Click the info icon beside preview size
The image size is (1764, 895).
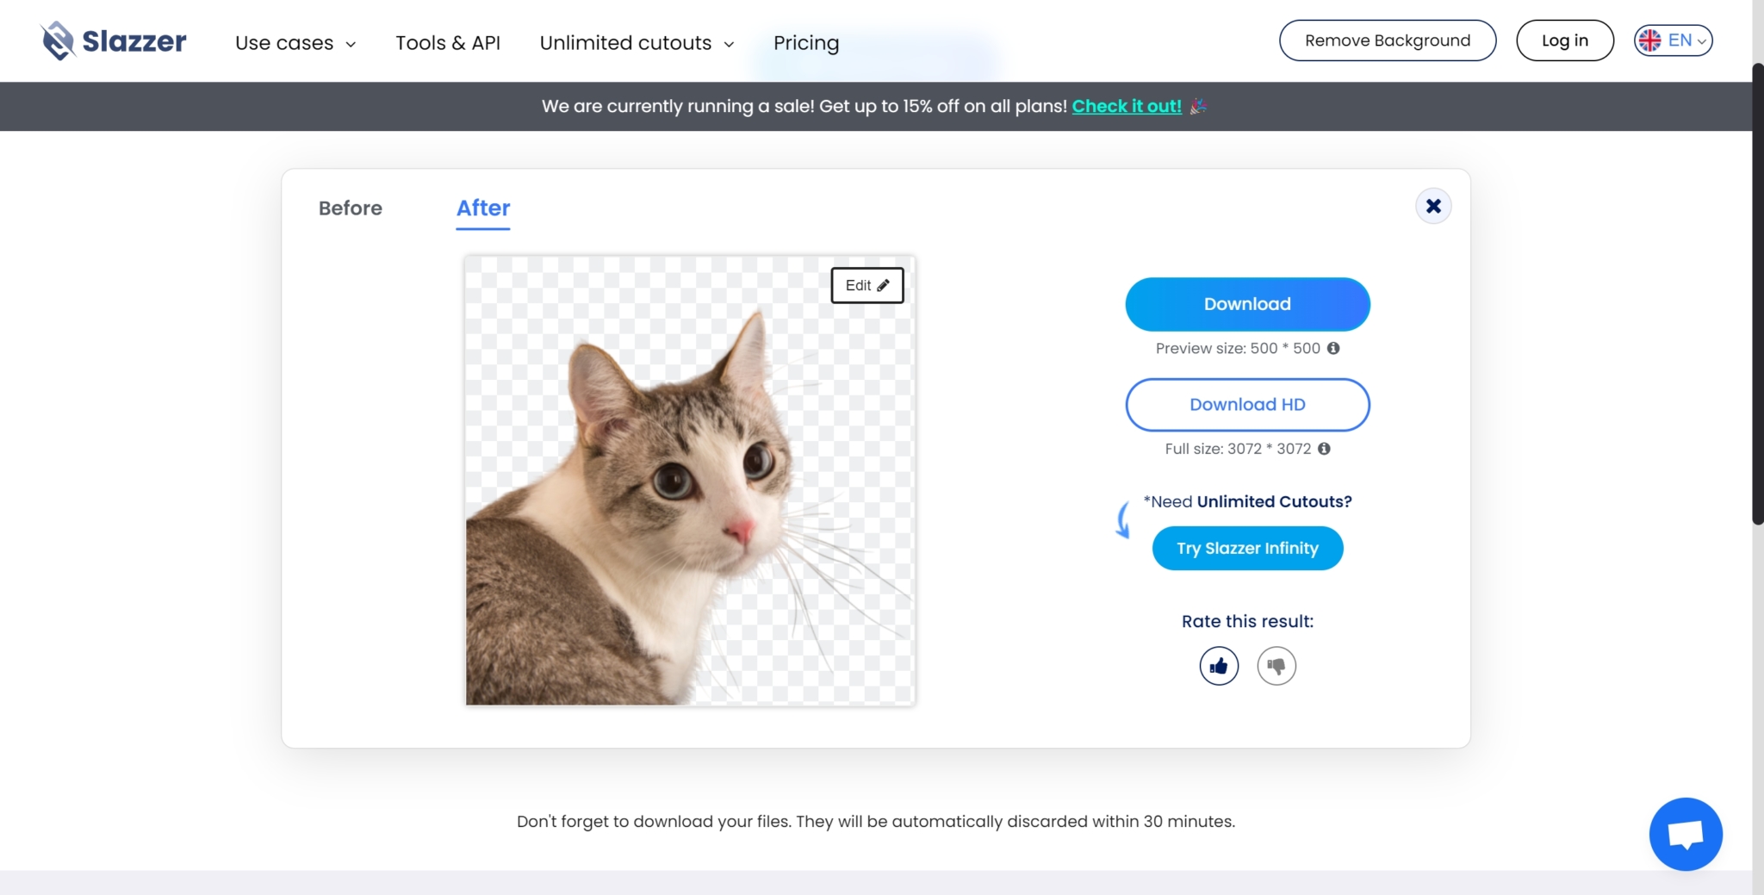tap(1333, 348)
